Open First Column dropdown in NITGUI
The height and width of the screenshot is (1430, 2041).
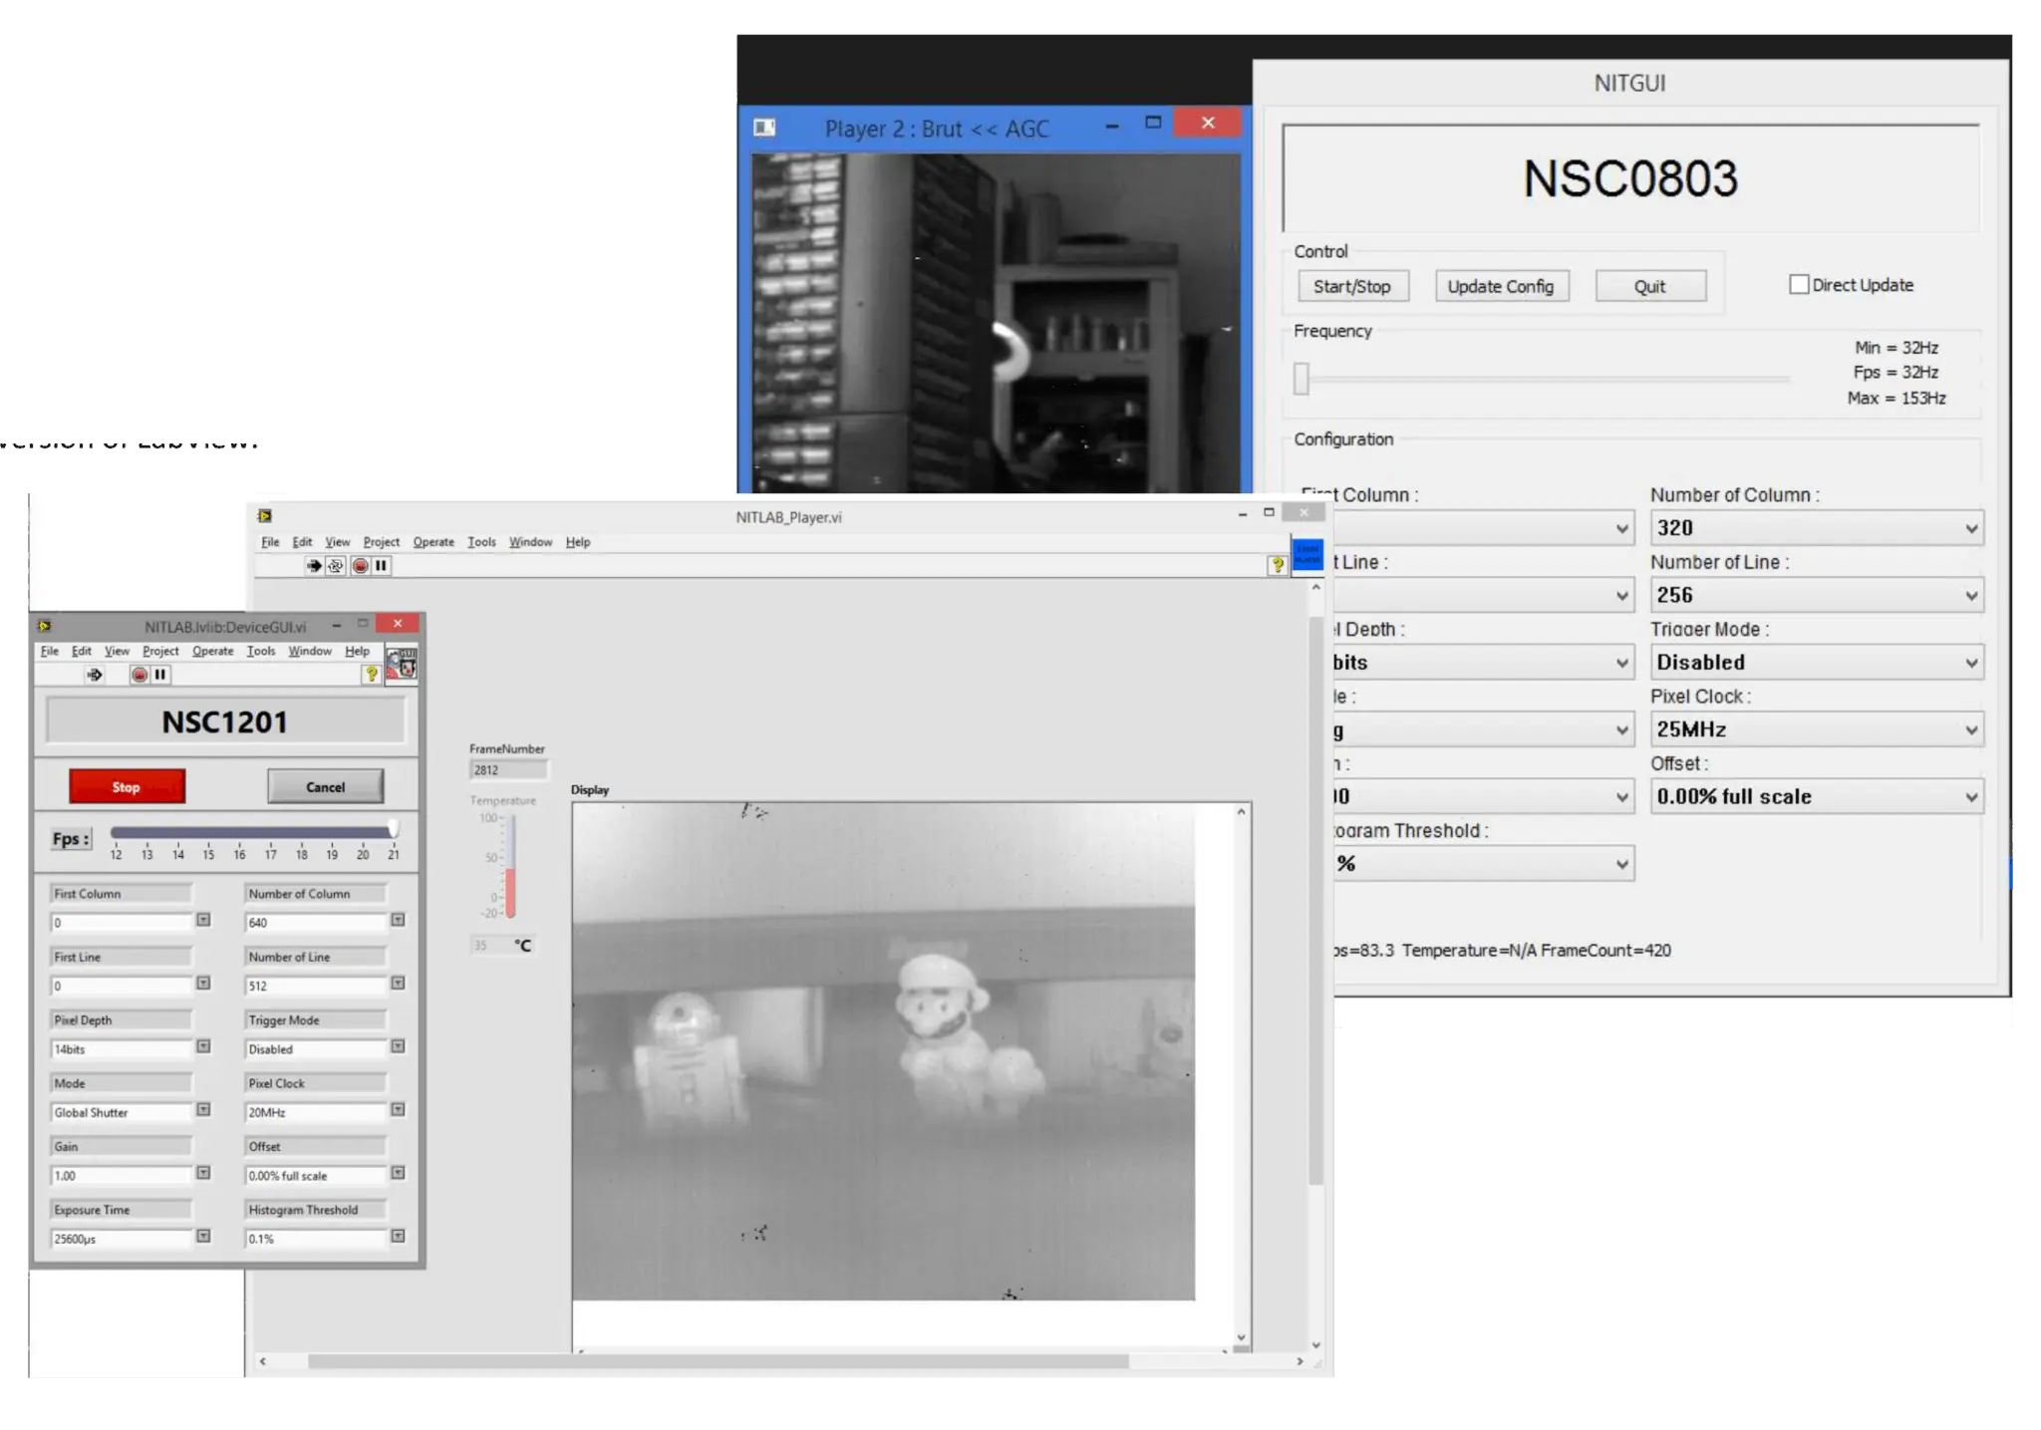pos(1483,528)
